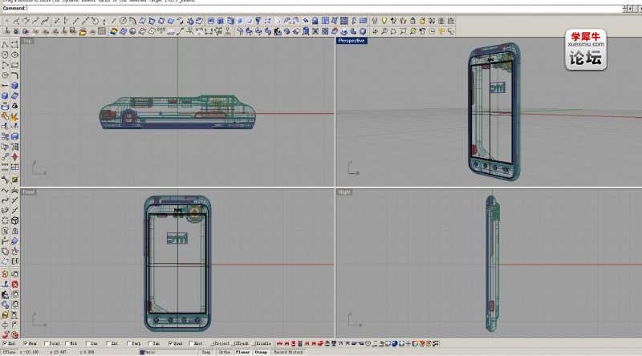Click the Perspective viewport title
The height and width of the screenshot is (356, 642).
point(351,41)
